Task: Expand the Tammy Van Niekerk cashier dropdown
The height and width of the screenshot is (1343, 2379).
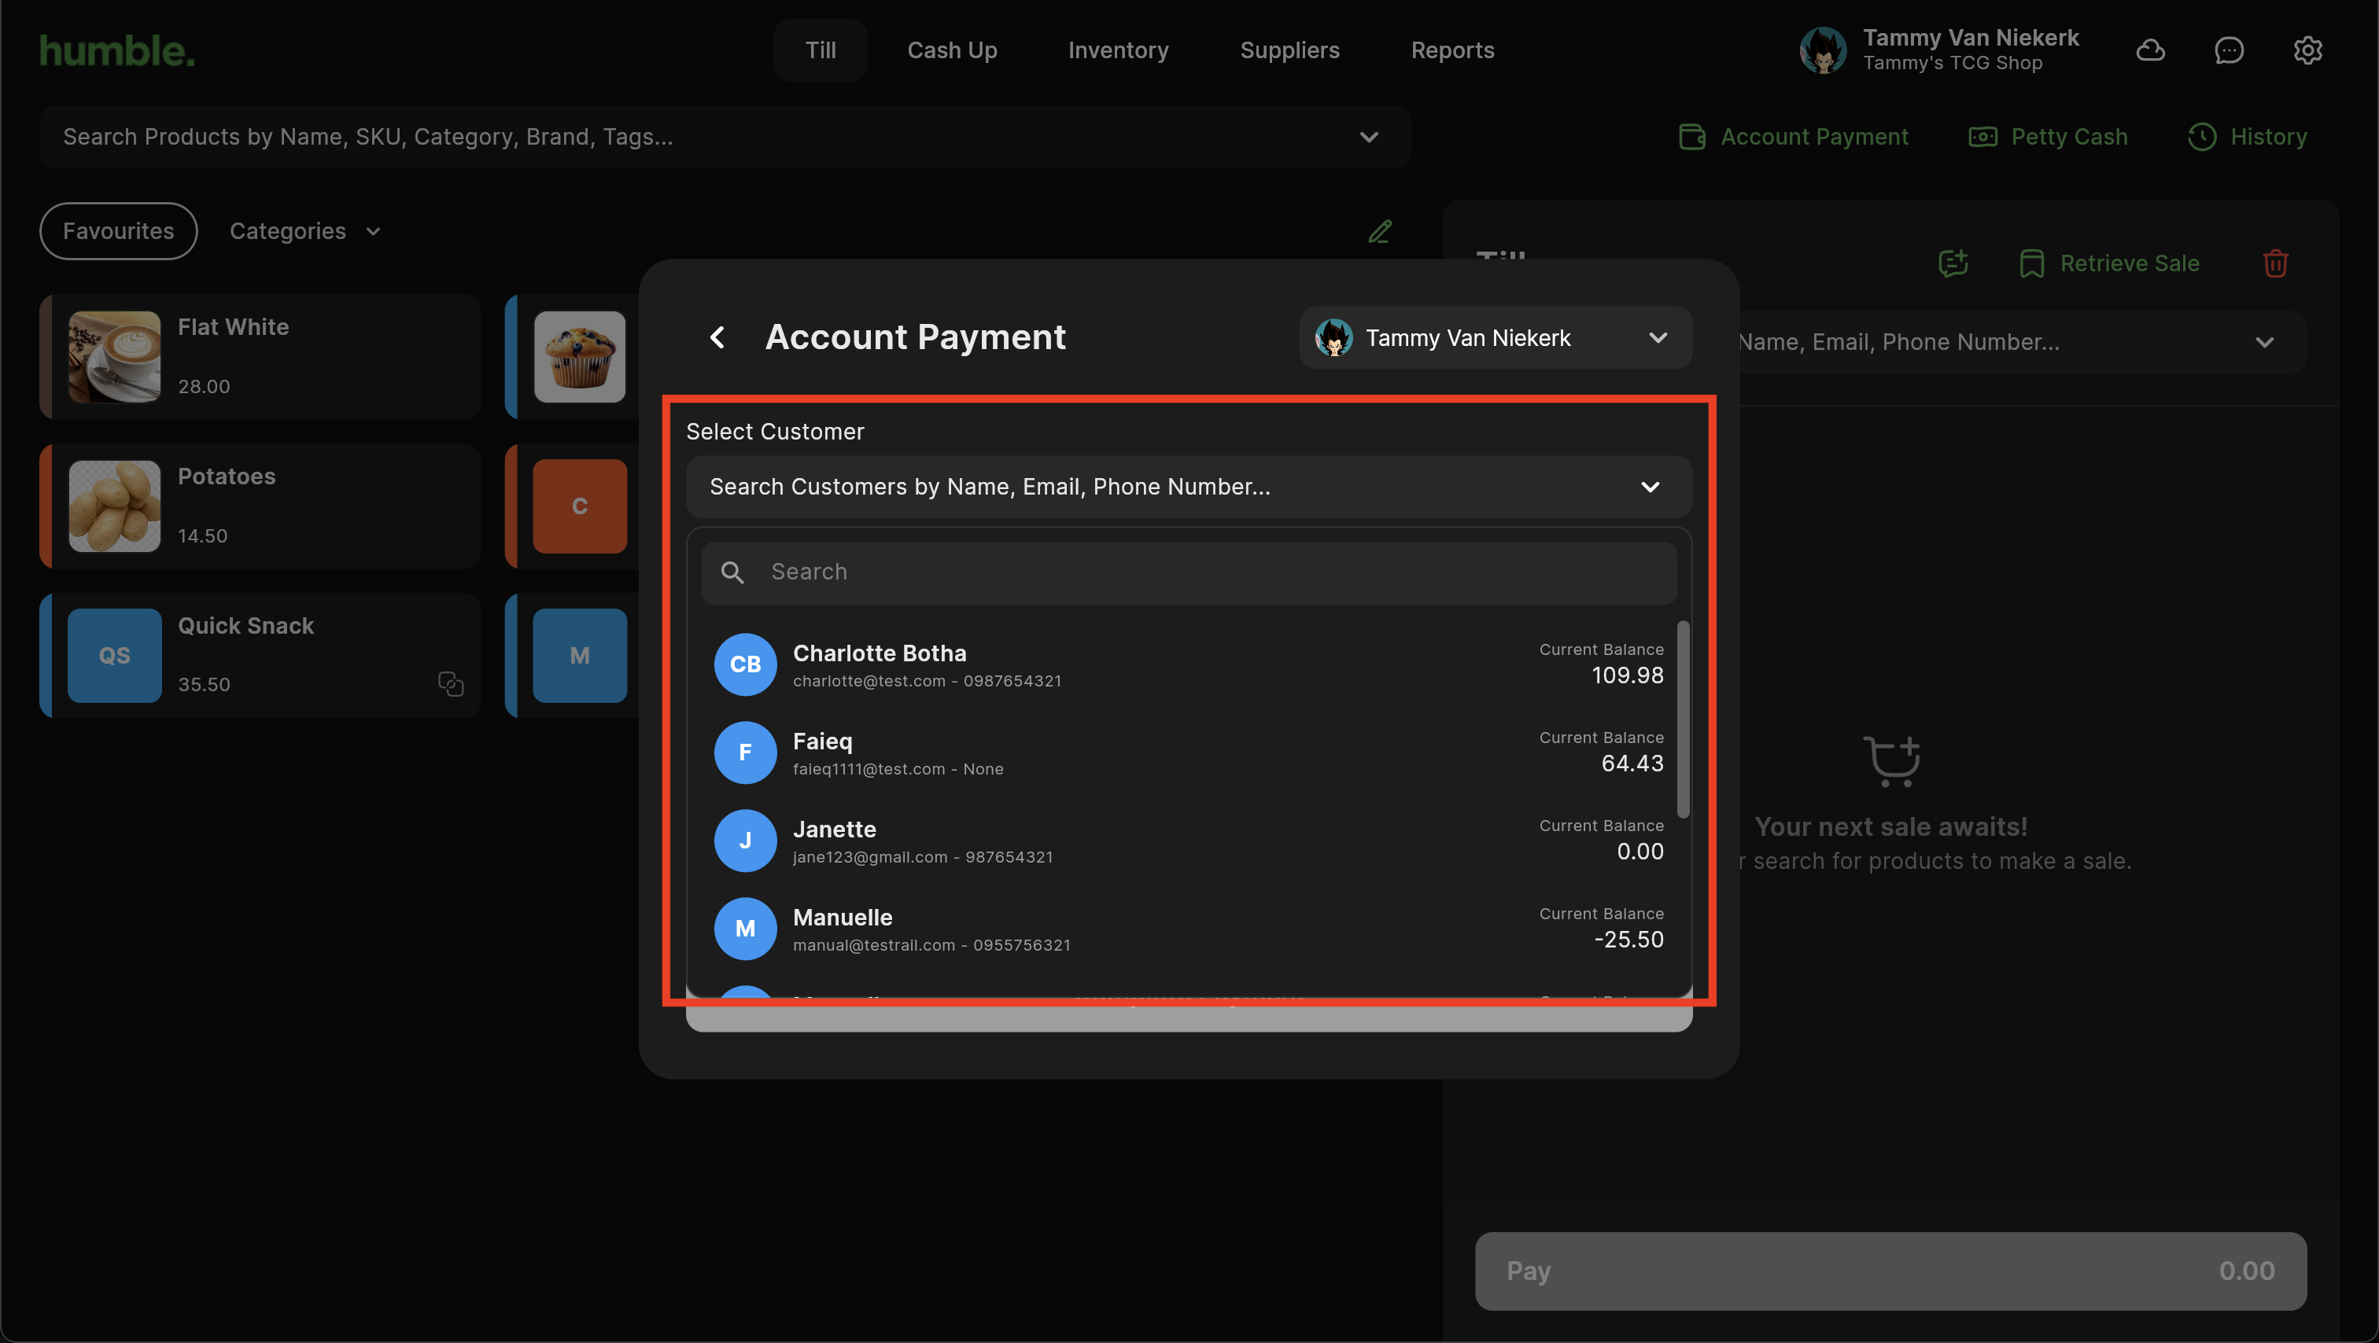Action: point(1657,338)
